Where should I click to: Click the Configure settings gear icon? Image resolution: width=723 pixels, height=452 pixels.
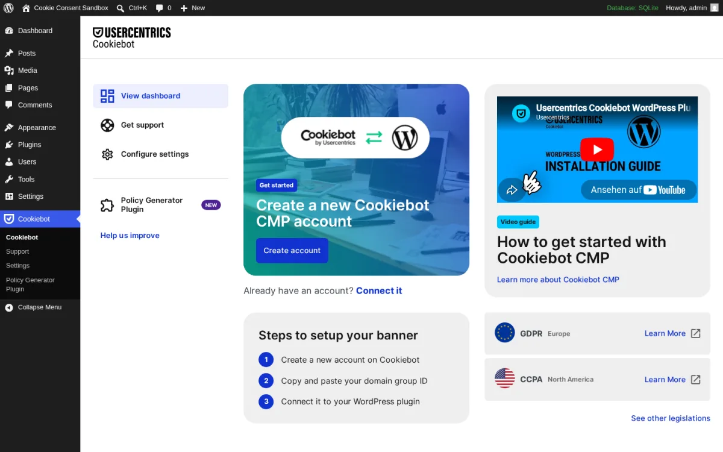coord(107,154)
